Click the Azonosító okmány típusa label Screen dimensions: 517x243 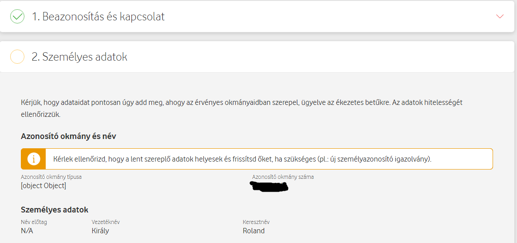[51, 177]
